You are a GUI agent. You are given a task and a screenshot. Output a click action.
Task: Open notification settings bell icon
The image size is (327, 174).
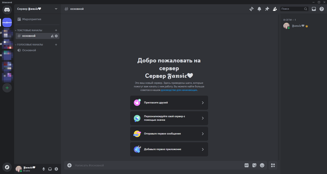tap(259, 9)
